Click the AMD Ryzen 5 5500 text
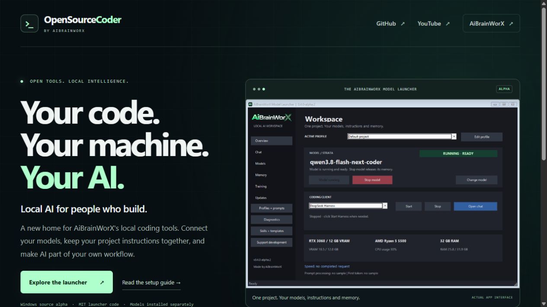 click(390, 241)
